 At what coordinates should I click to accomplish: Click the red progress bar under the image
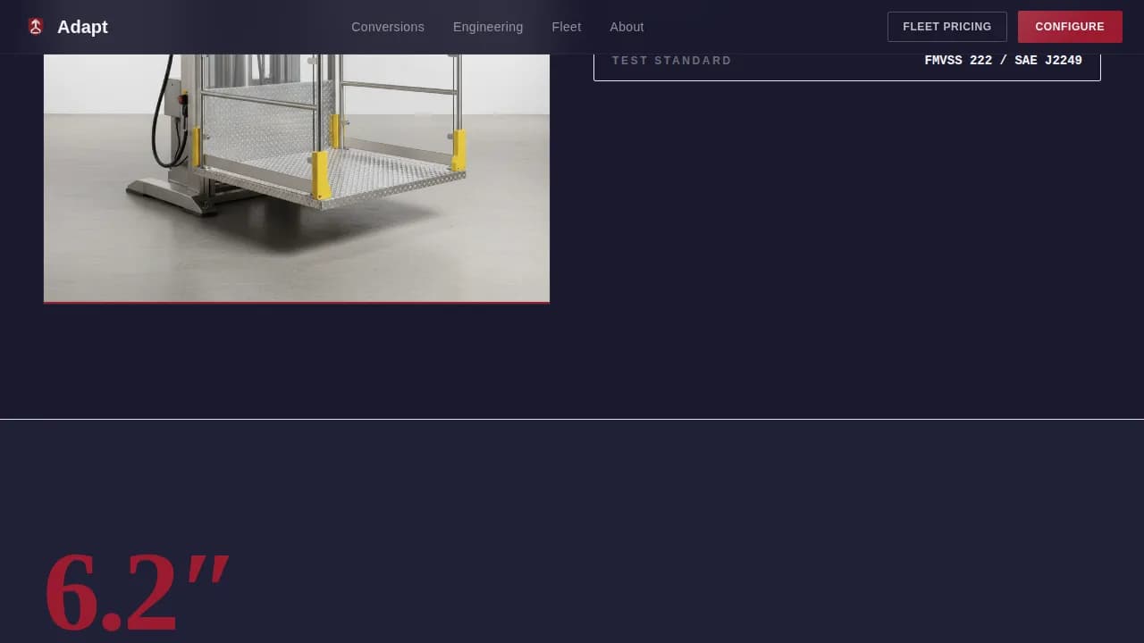click(297, 302)
